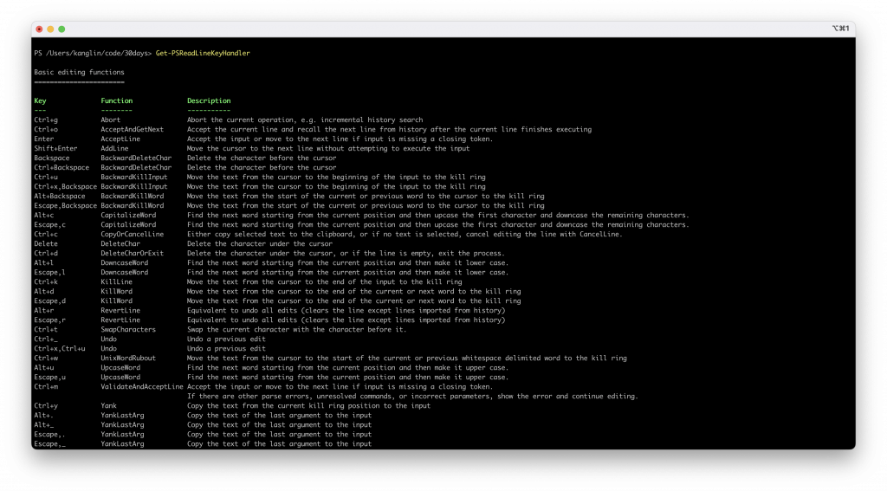Click the SwapCharacters function name
Screen dimensions: 887x491
tap(128, 330)
